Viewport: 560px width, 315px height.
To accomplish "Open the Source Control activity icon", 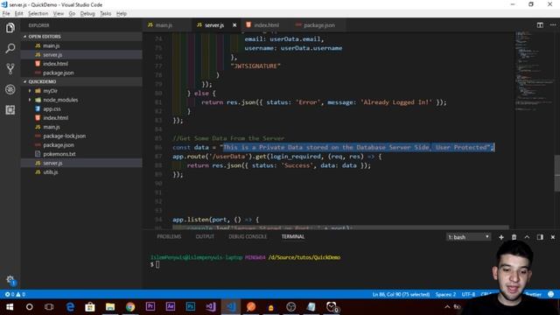I will click(x=10, y=68).
